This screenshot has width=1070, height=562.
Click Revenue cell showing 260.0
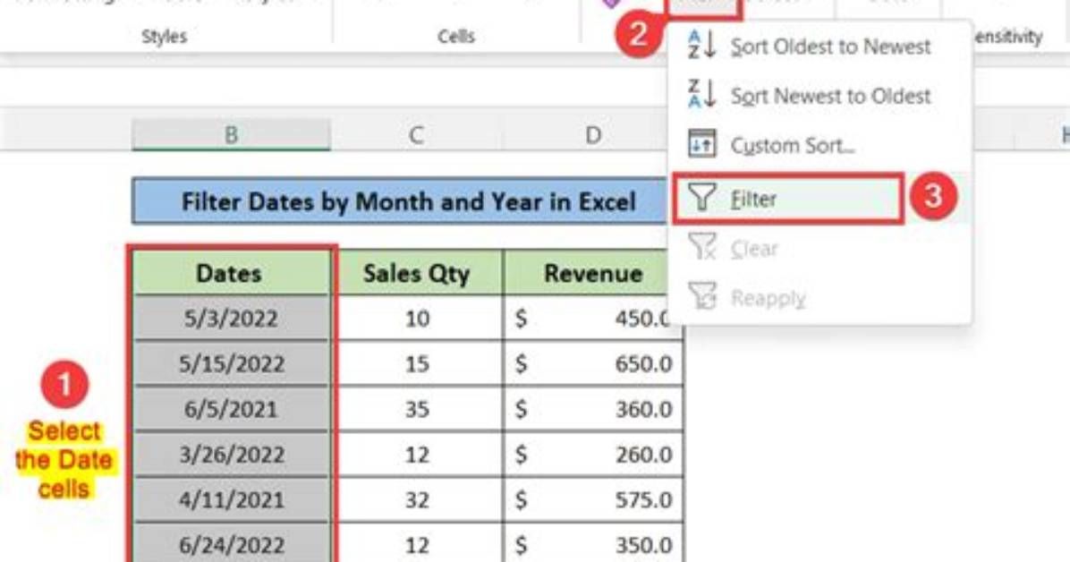[x=593, y=454]
